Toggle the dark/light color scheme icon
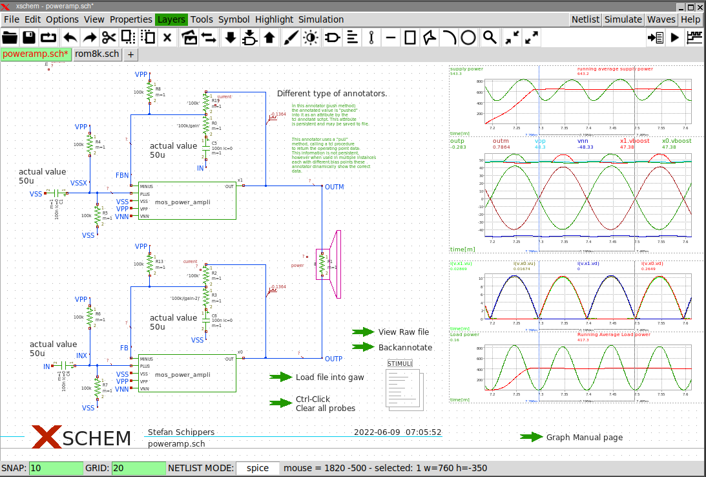706x477 pixels. [x=311, y=37]
